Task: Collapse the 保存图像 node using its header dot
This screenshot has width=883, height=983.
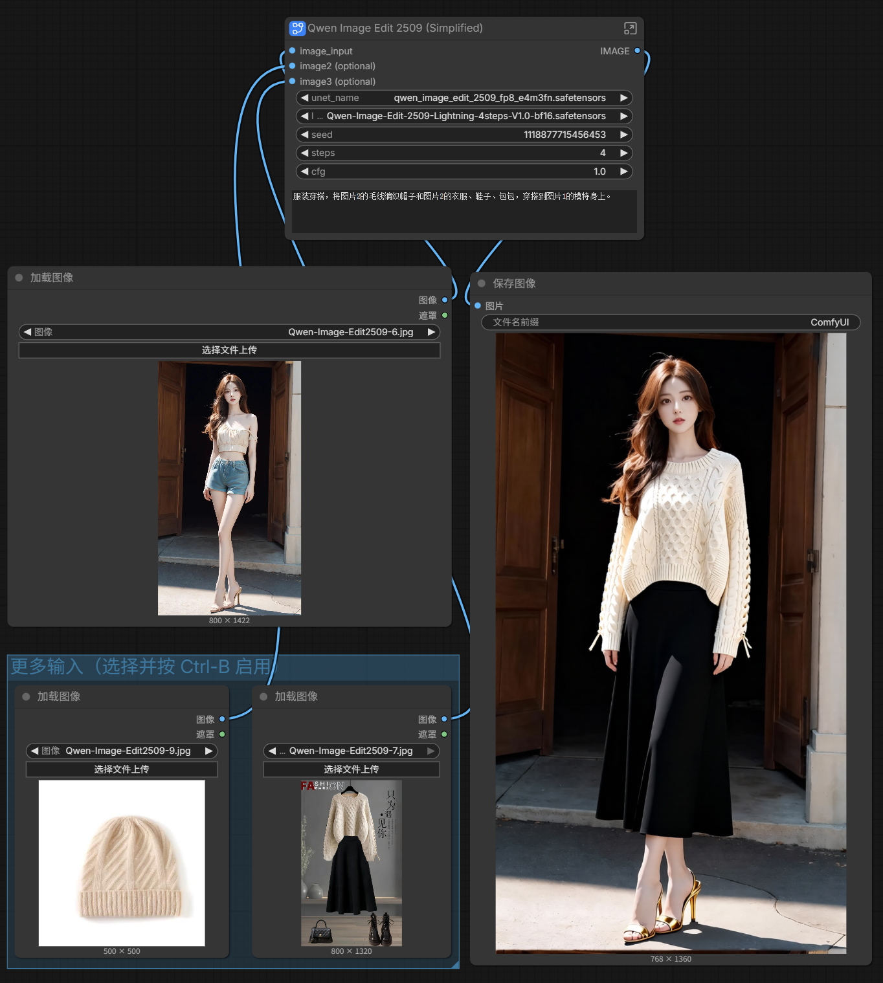Action: click(x=482, y=283)
